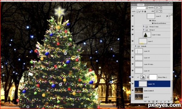The width and height of the screenshot is (182, 109).
Task: Hide Layer 15
Action: pyautogui.click(x=133, y=71)
